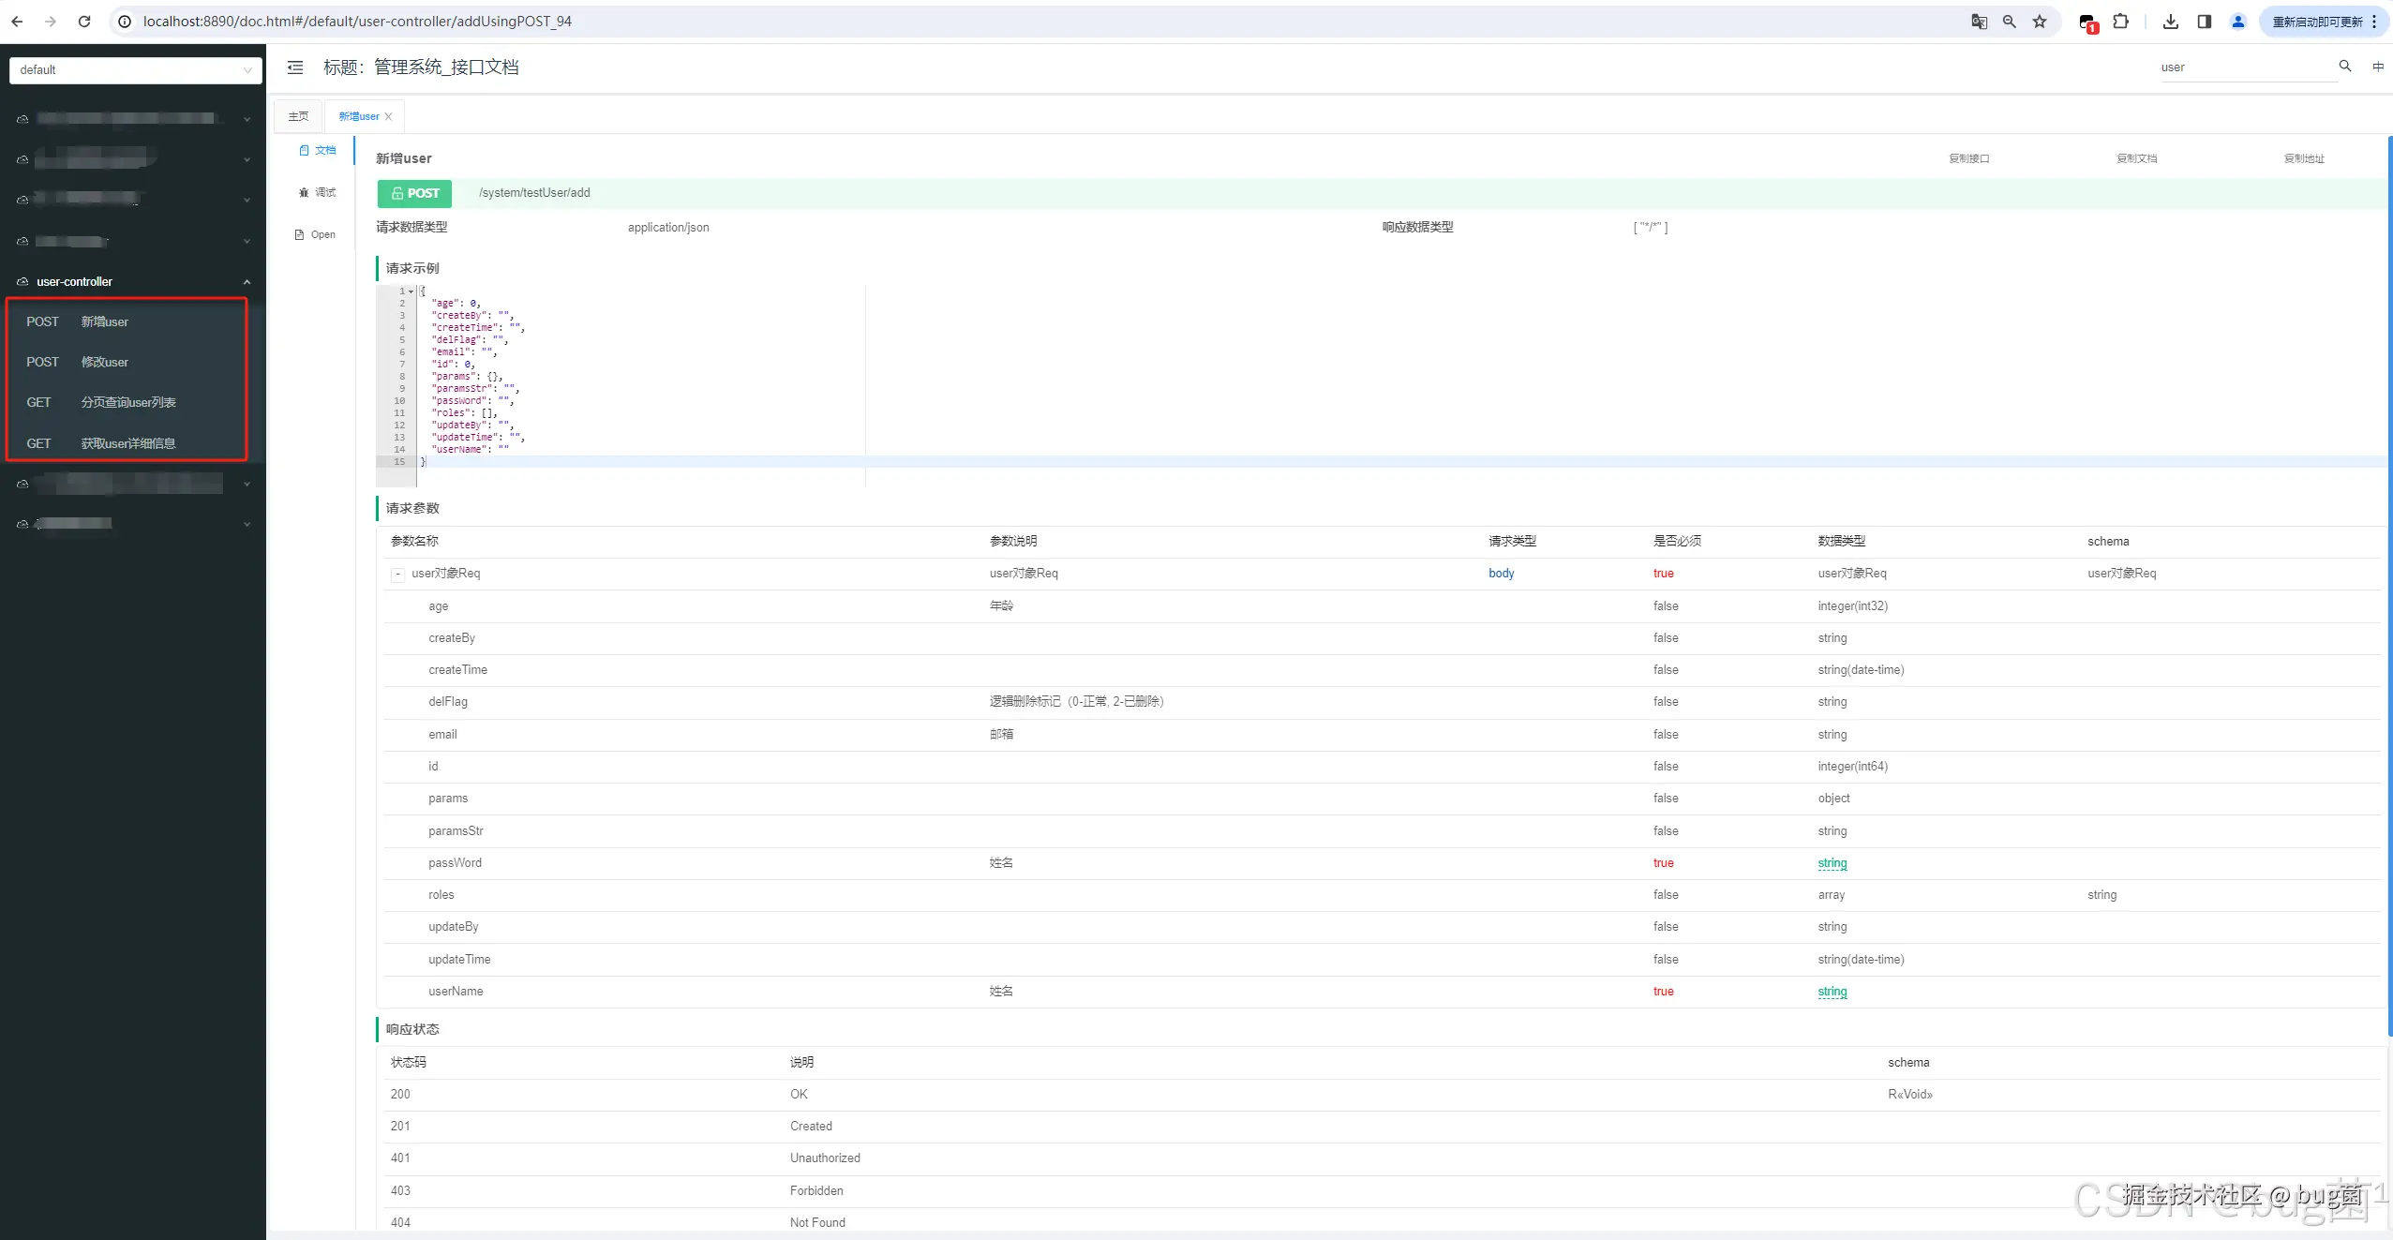2393x1240 pixels.
Task: Click the sidebar collapse menu icon
Action: click(x=295, y=67)
